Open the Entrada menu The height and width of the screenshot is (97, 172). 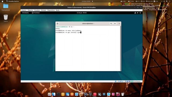pos(44,10)
